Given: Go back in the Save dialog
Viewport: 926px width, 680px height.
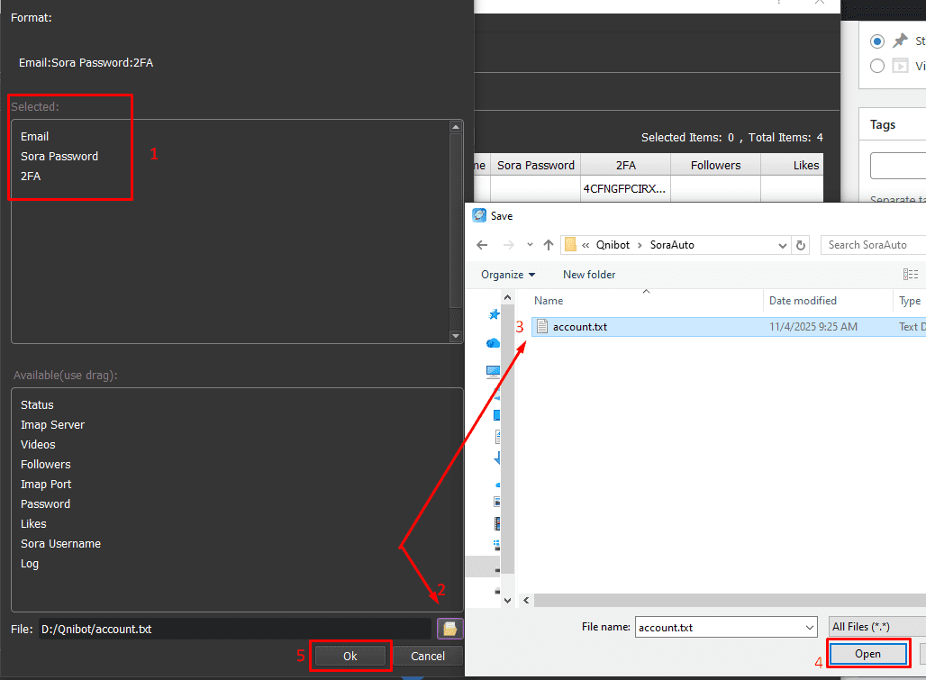Looking at the screenshot, I should point(482,245).
